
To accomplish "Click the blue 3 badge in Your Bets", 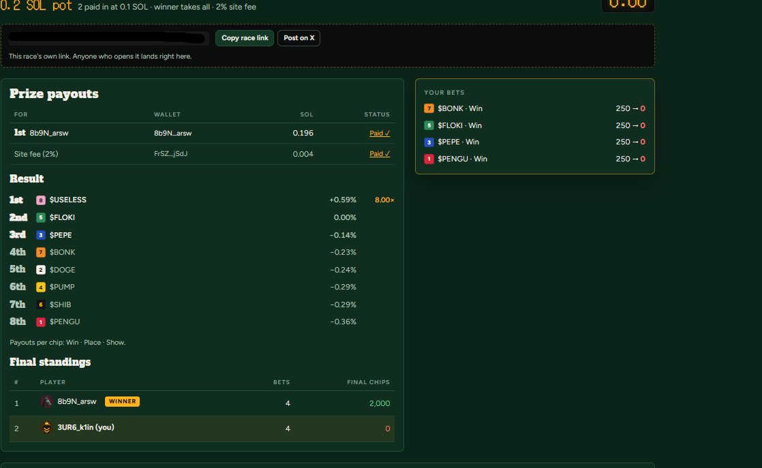I will [429, 142].
